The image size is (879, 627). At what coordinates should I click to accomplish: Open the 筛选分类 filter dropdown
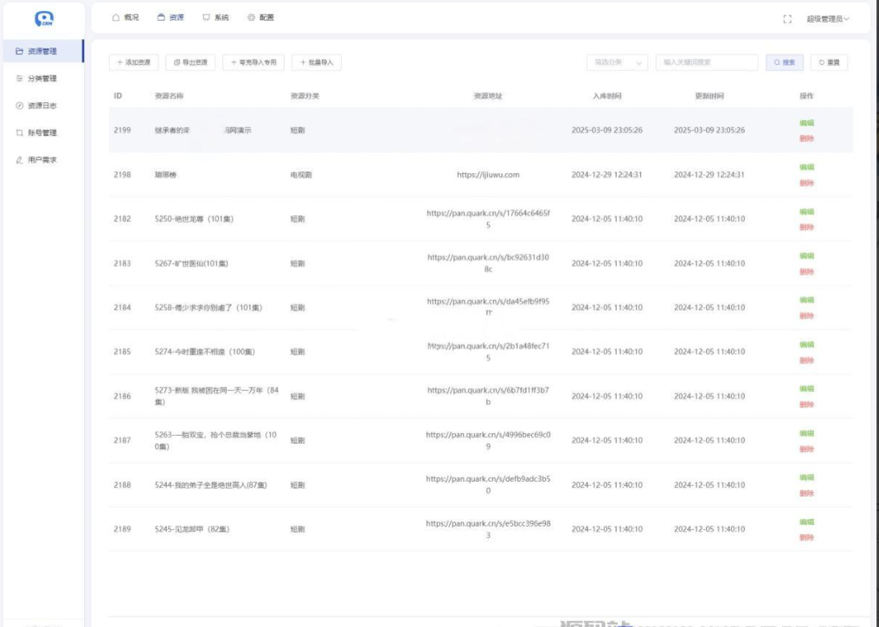pos(616,62)
